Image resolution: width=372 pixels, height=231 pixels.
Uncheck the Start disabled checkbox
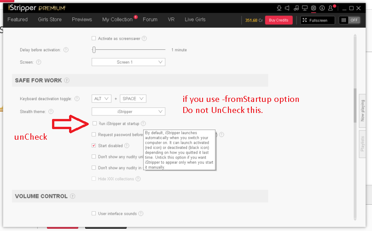[x=94, y=145]
